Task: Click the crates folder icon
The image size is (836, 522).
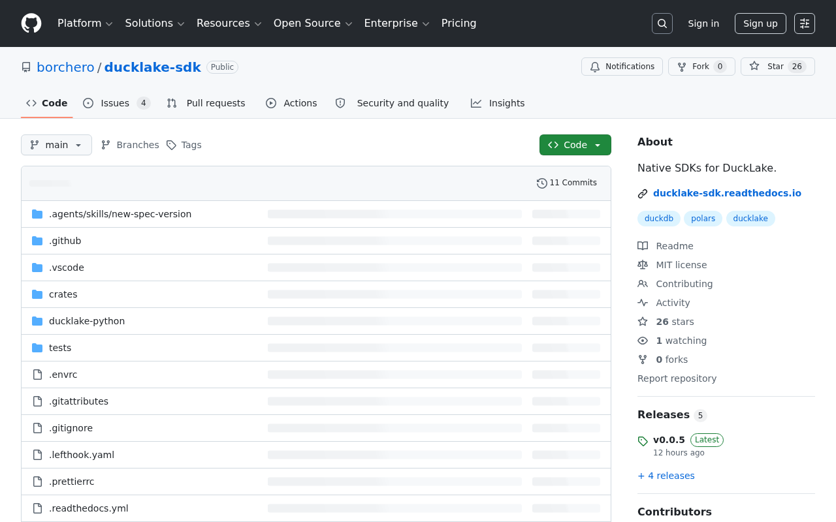Action: (x=37, y=294)
